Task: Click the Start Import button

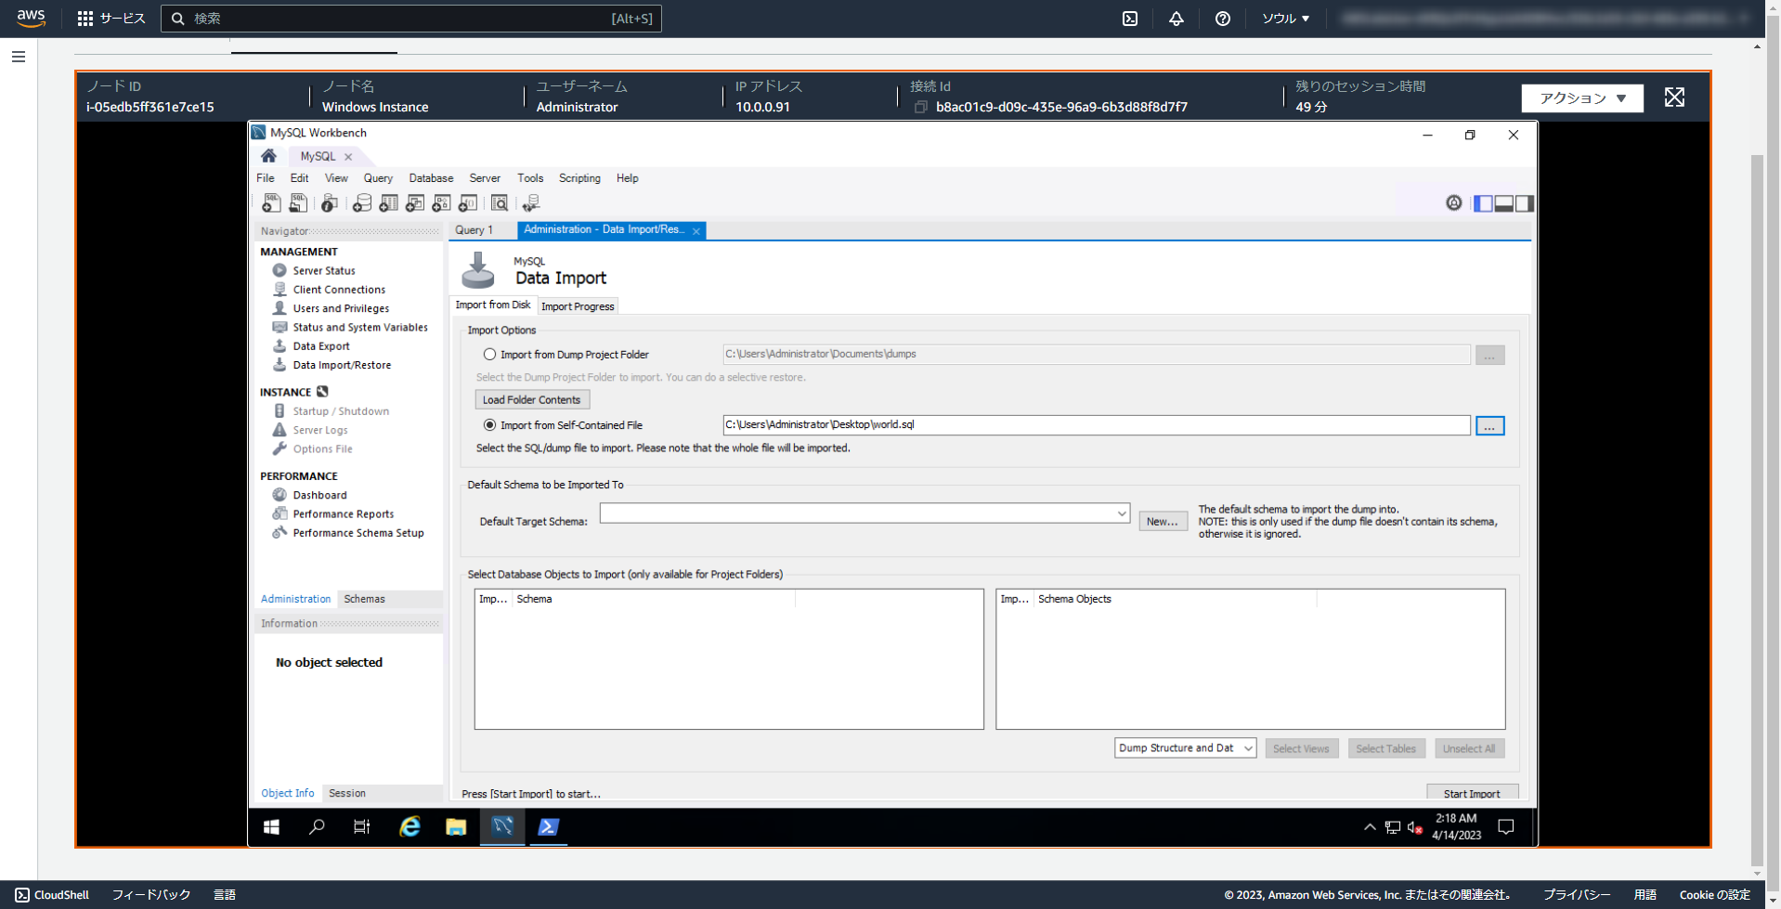Action: click(x=1472, y=793)
